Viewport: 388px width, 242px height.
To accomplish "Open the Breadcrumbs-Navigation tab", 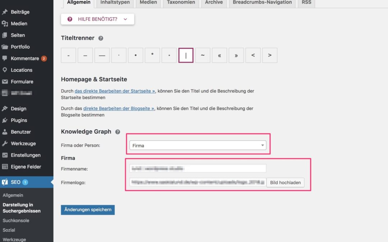I will coord(262,3).
